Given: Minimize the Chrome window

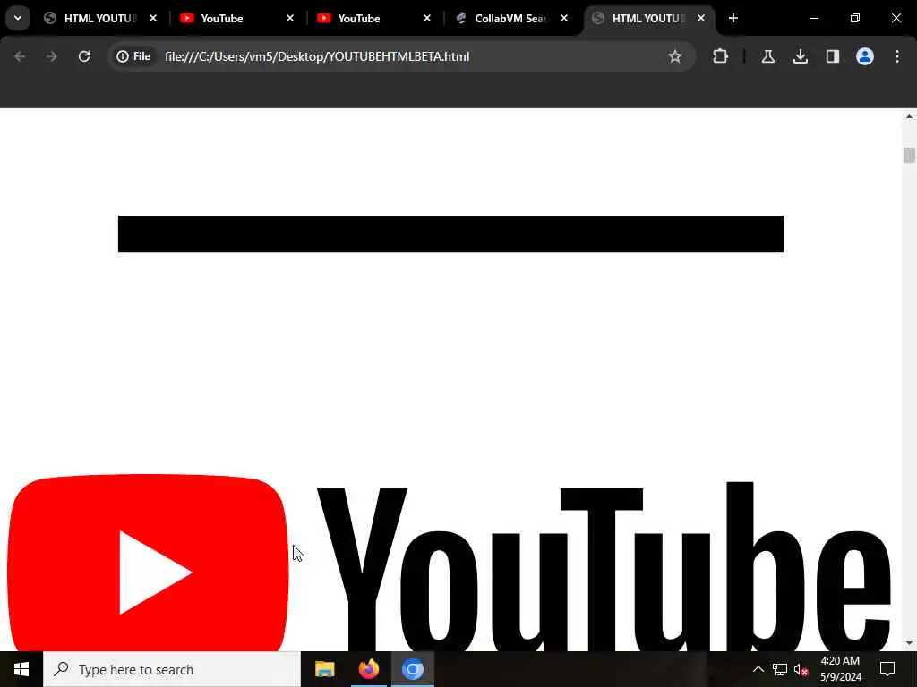Looking at the screenshot, I should pos(813,18).
